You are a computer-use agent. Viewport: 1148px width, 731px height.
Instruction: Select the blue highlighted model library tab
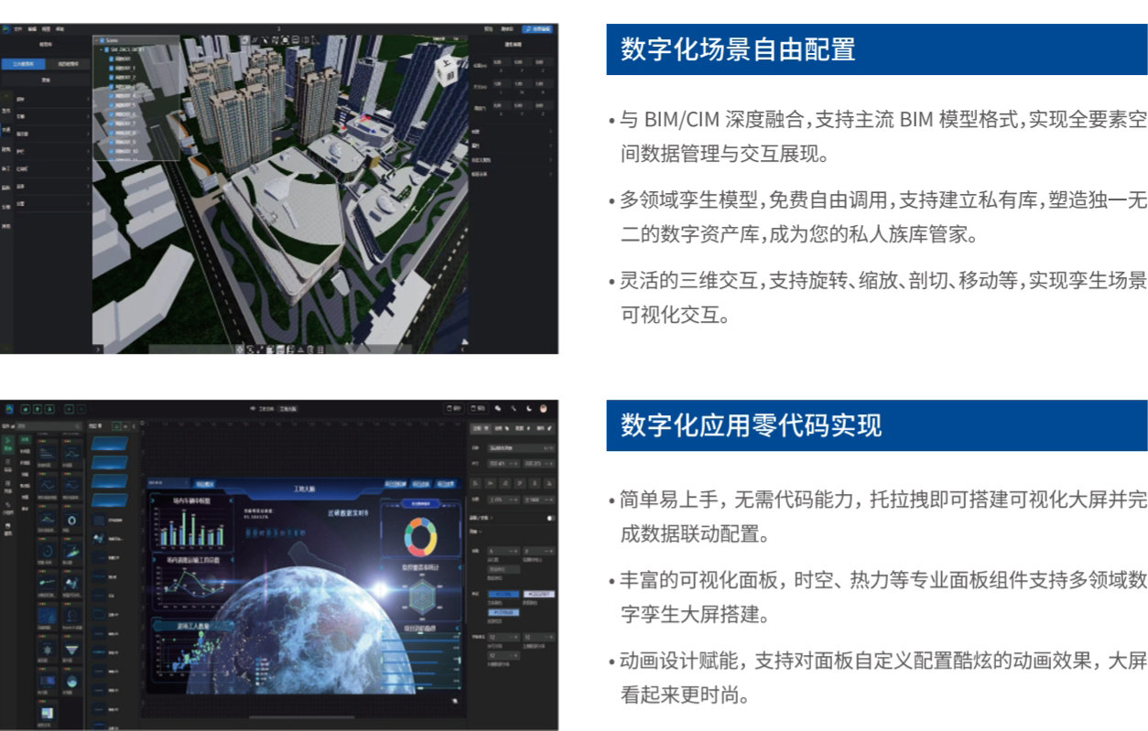tap(25, 64)
